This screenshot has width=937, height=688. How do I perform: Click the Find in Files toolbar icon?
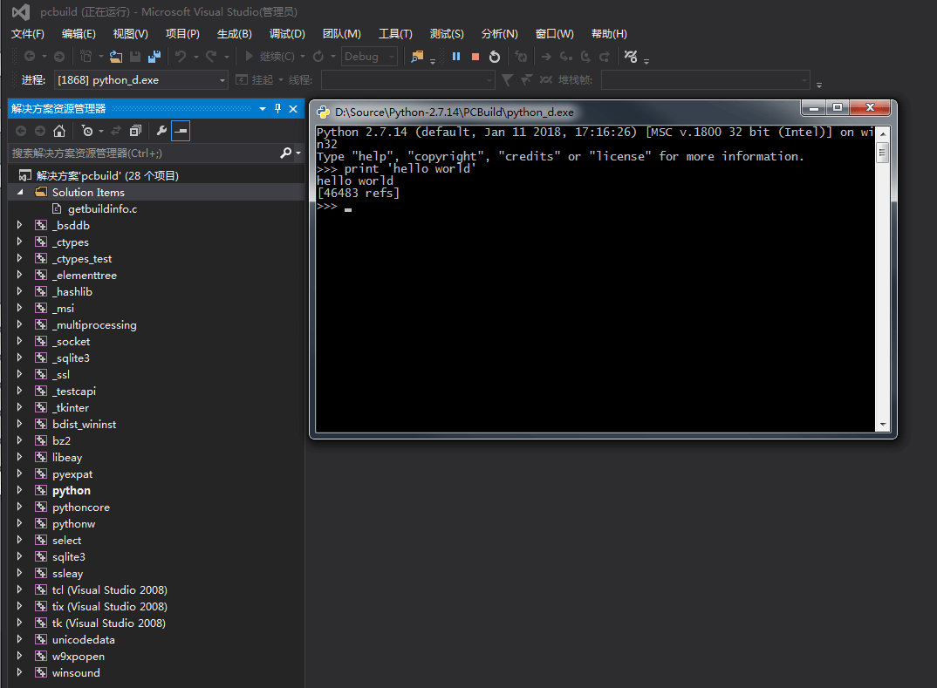pyautogui.click(x=417, y=56)
